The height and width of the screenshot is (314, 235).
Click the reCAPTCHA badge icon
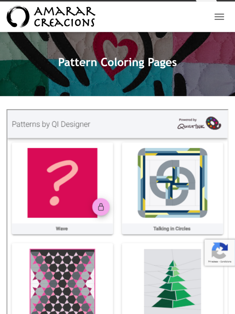point(219,250)
